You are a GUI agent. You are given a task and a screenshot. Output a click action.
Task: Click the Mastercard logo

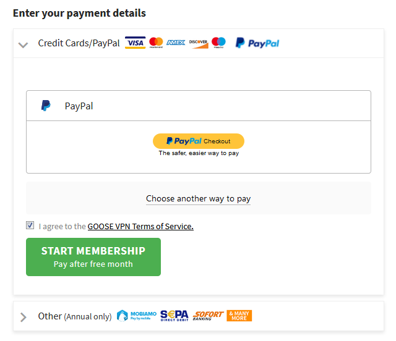pyautogui.click(x=156, y=43)
